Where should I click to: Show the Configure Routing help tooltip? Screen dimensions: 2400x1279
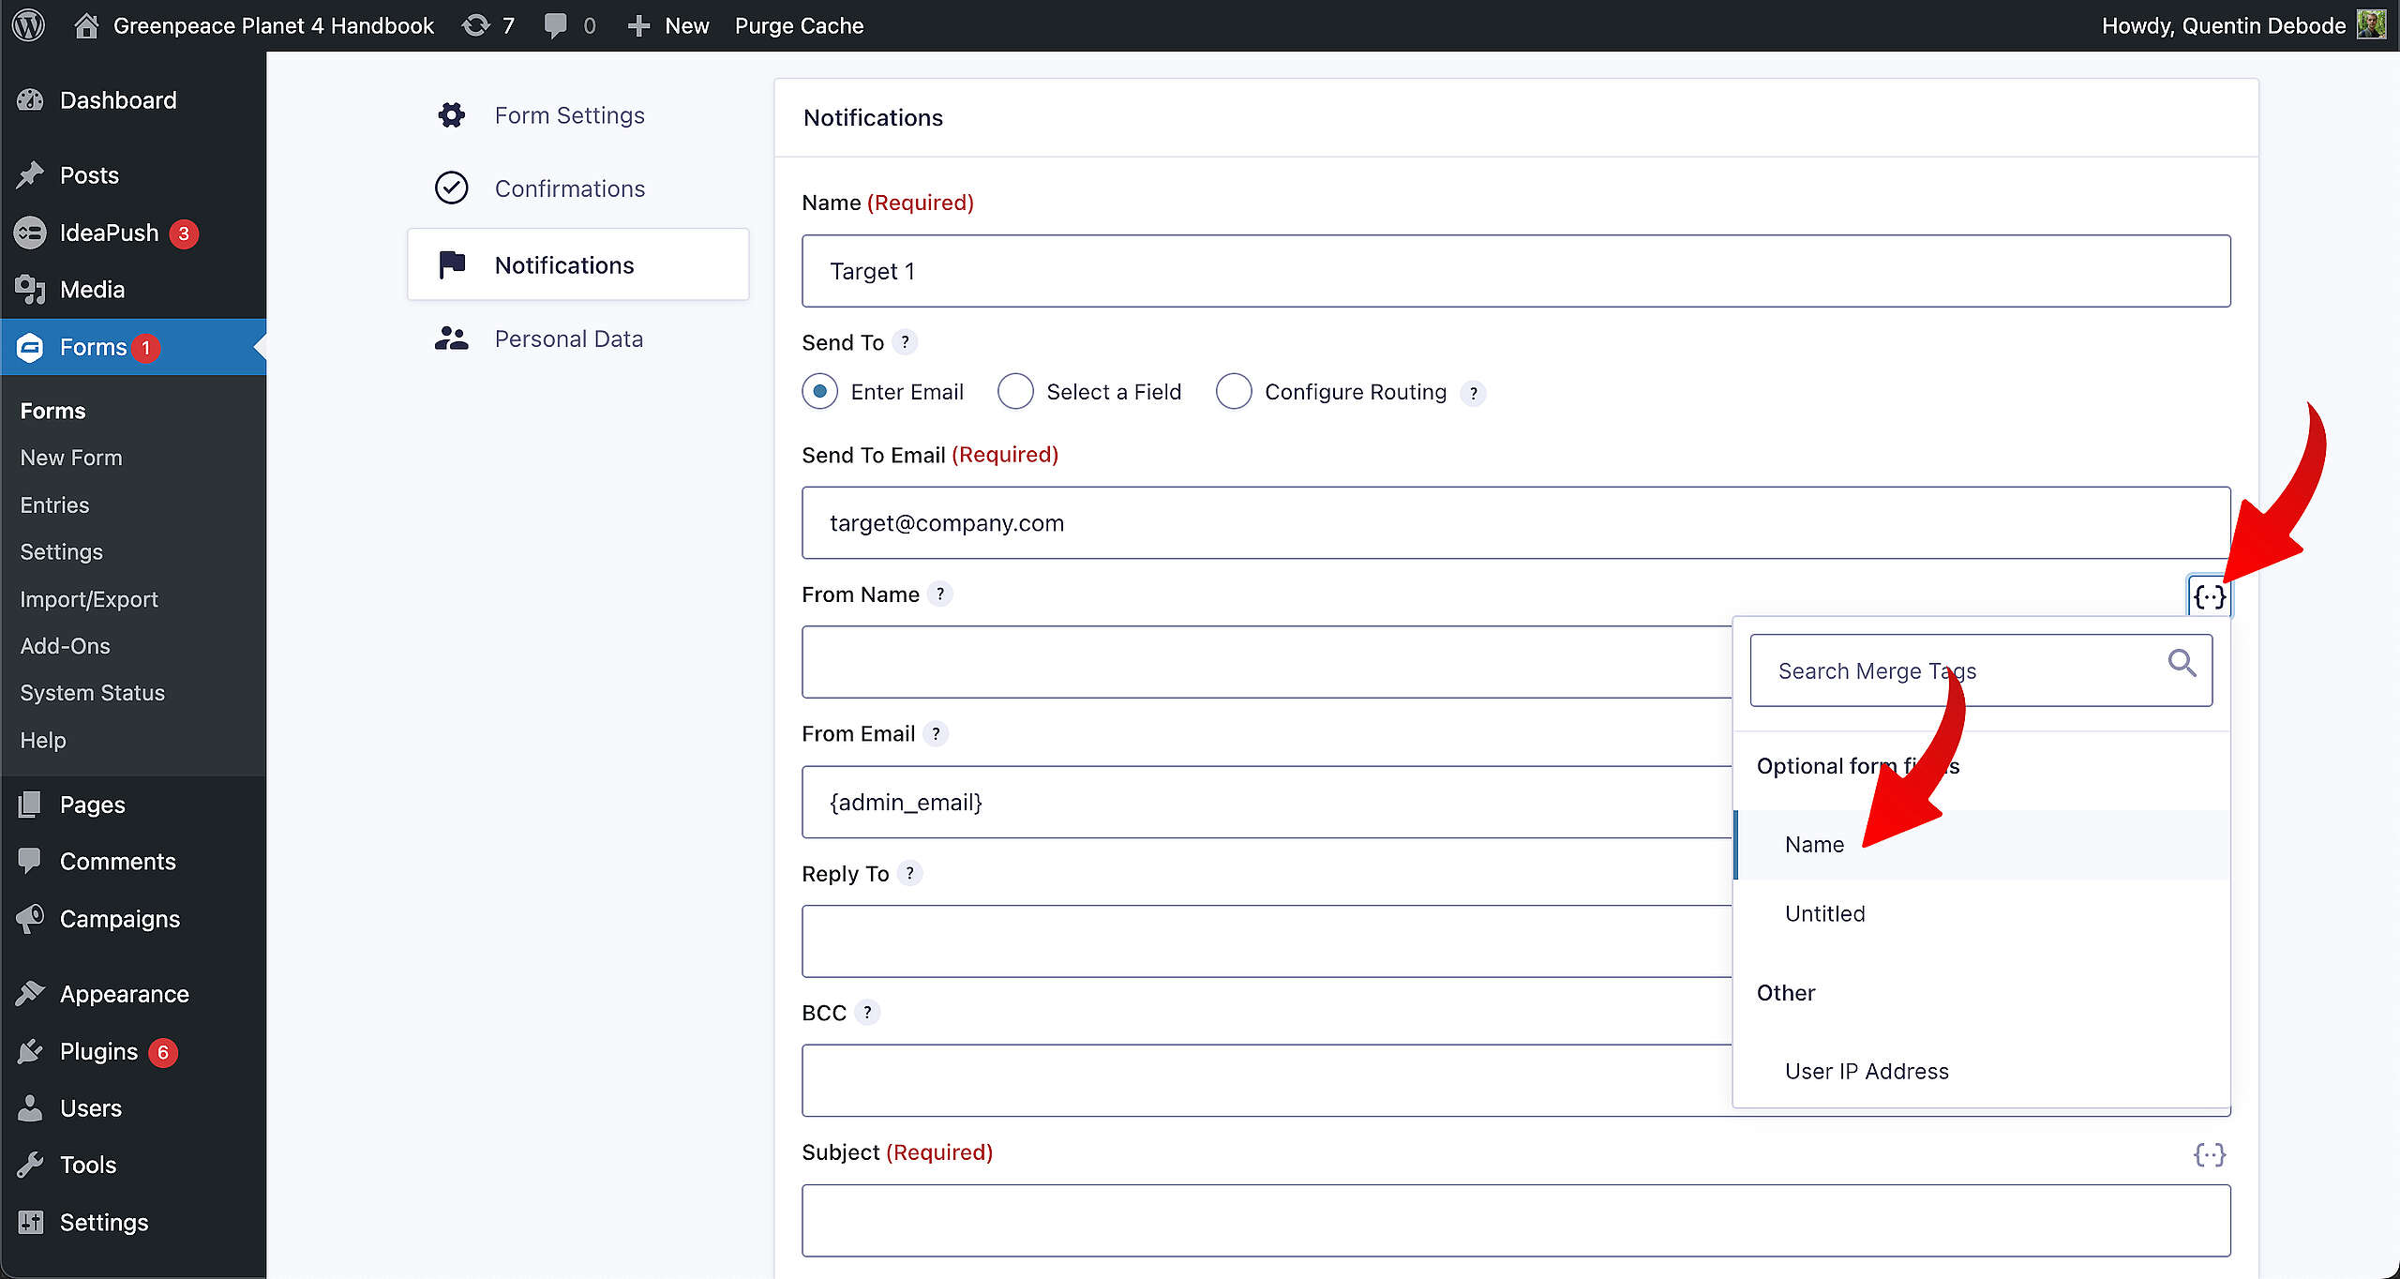(1474, 393)
